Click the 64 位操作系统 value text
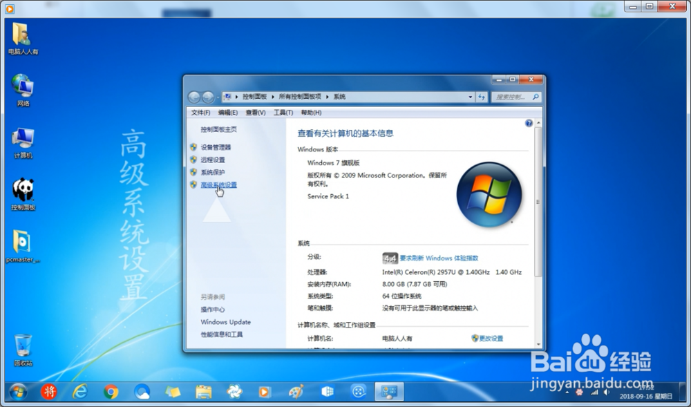691x407 pixels. (x=402, y=296)
